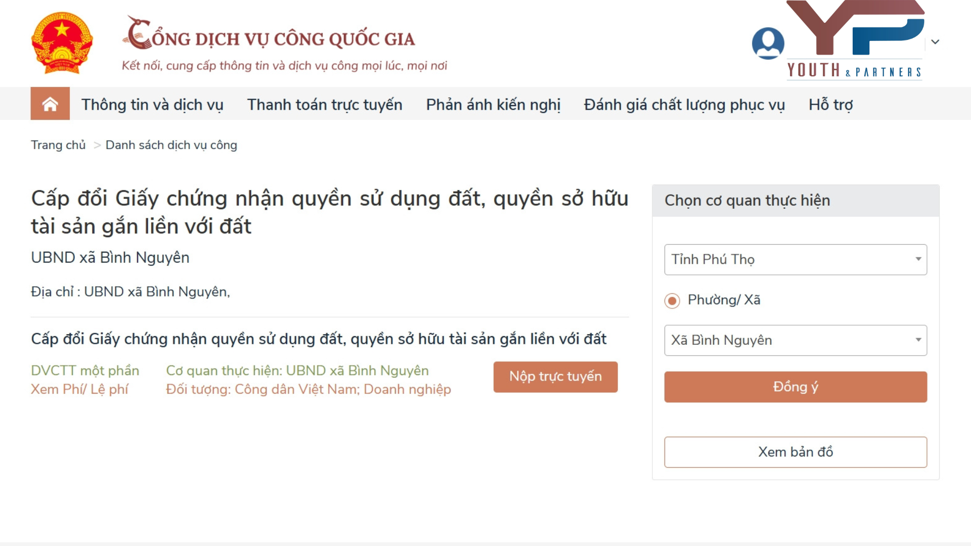Viewport: 971px width, 546px height.
Task: Click the YP Youth & Partners logo
Action: (x=855, y=40)
